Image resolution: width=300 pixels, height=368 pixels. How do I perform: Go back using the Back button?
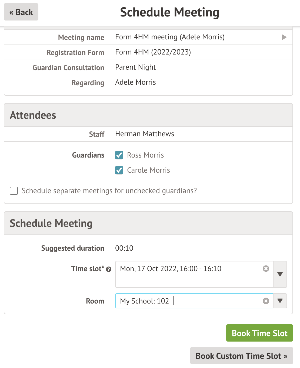(21, 12)
